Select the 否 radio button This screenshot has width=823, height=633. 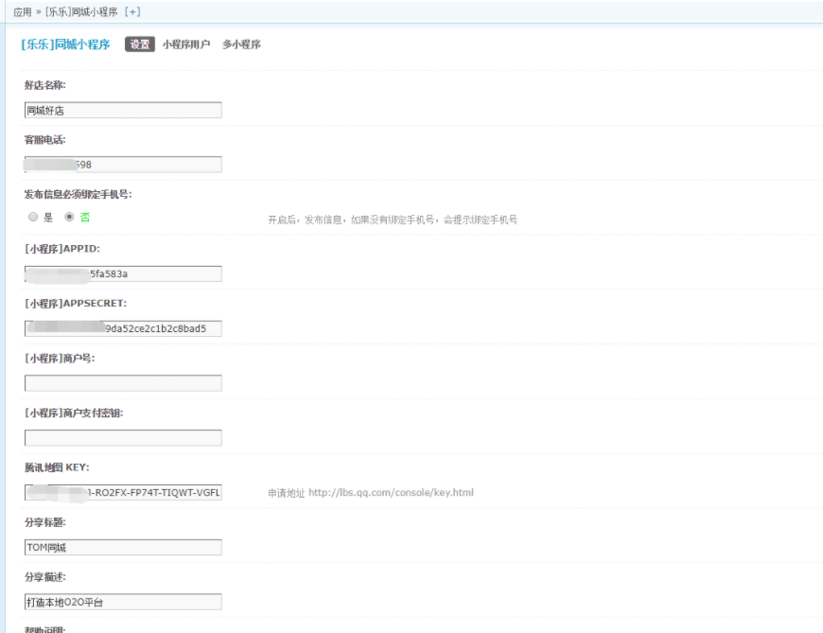coord(69,217)
